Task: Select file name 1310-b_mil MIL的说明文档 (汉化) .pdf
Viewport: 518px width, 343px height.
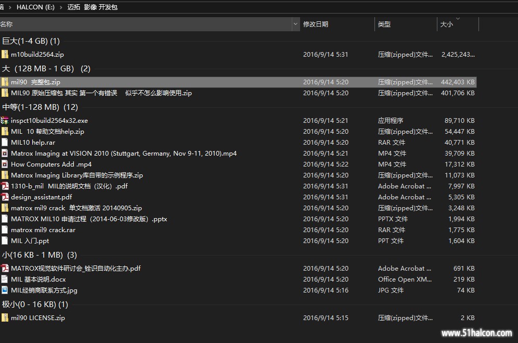Action: [x=69, y=186]
